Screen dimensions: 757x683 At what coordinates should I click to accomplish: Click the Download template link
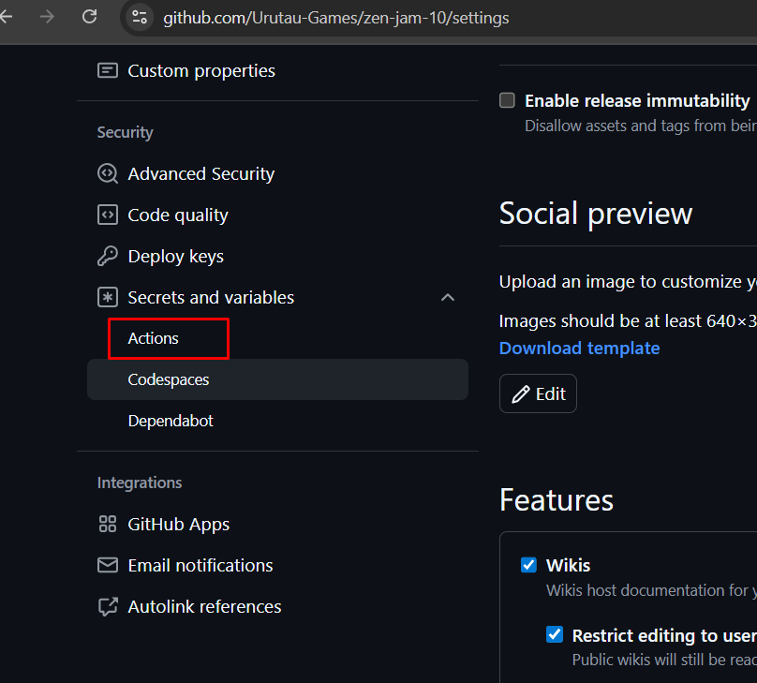[x=579, y=348]
